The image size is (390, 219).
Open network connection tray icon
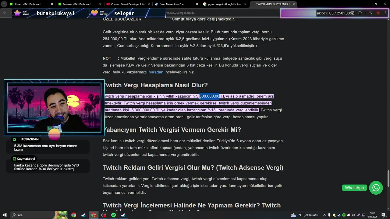click(x=363, y=215)
